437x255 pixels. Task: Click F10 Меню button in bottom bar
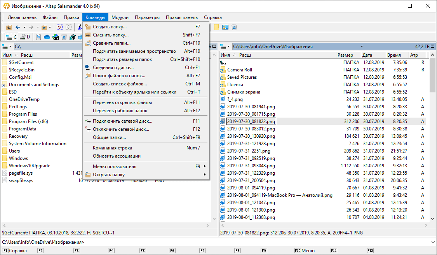coord(305,251)
